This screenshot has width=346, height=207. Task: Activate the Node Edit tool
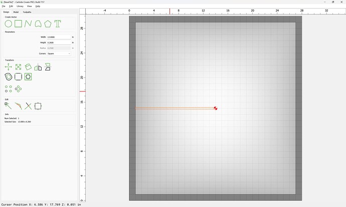click(9, 106)
